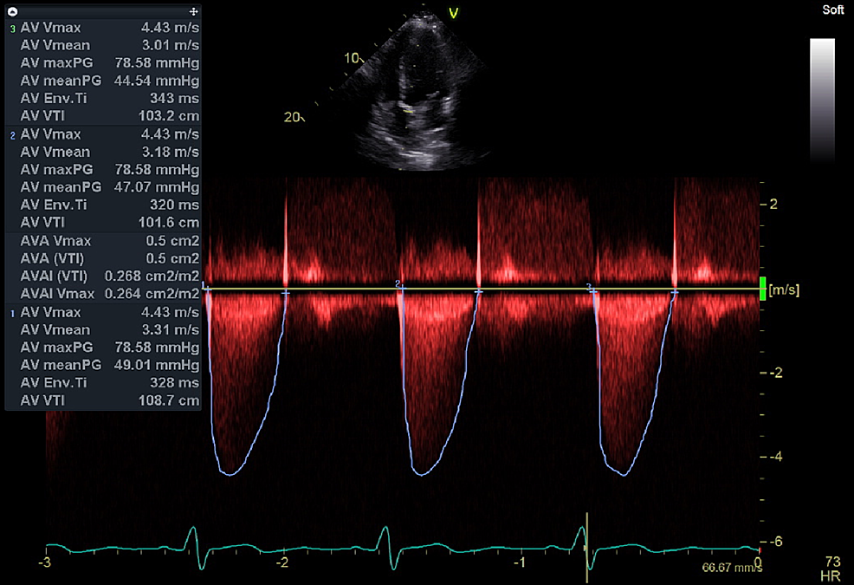Click the end caliper of trace 2

(x=478, y=293)
